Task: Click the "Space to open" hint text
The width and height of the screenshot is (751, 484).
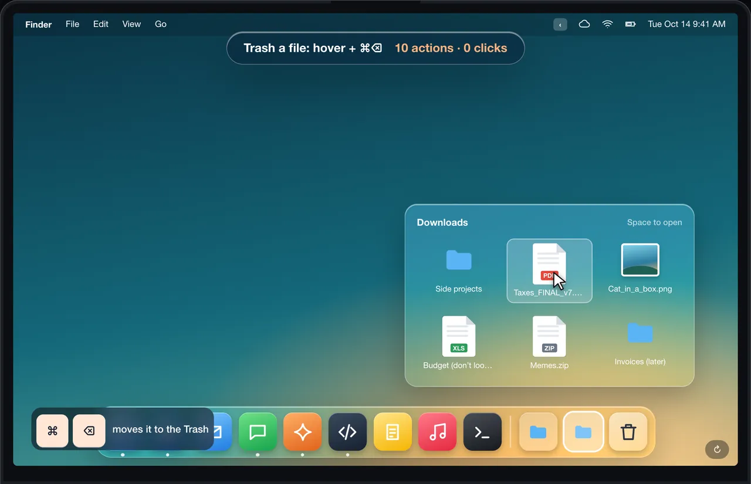Action: pos(655,222)
